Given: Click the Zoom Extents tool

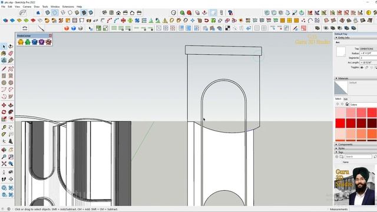Looking at the screenshot, I should (4, 164).
